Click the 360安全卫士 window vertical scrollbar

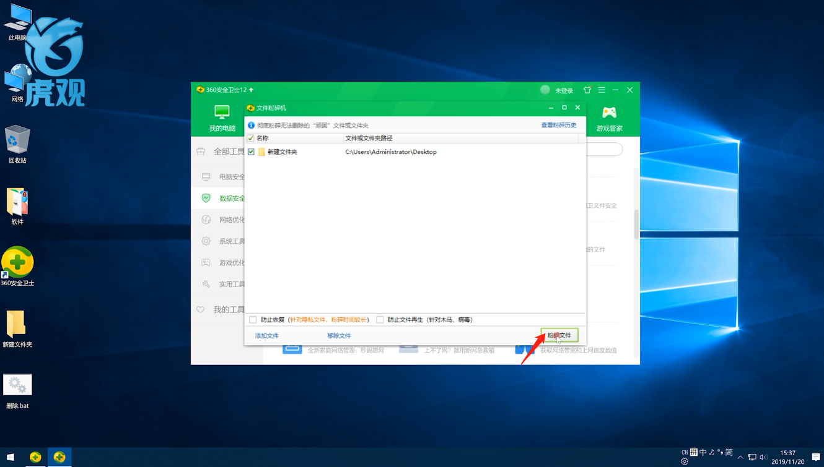636,225
